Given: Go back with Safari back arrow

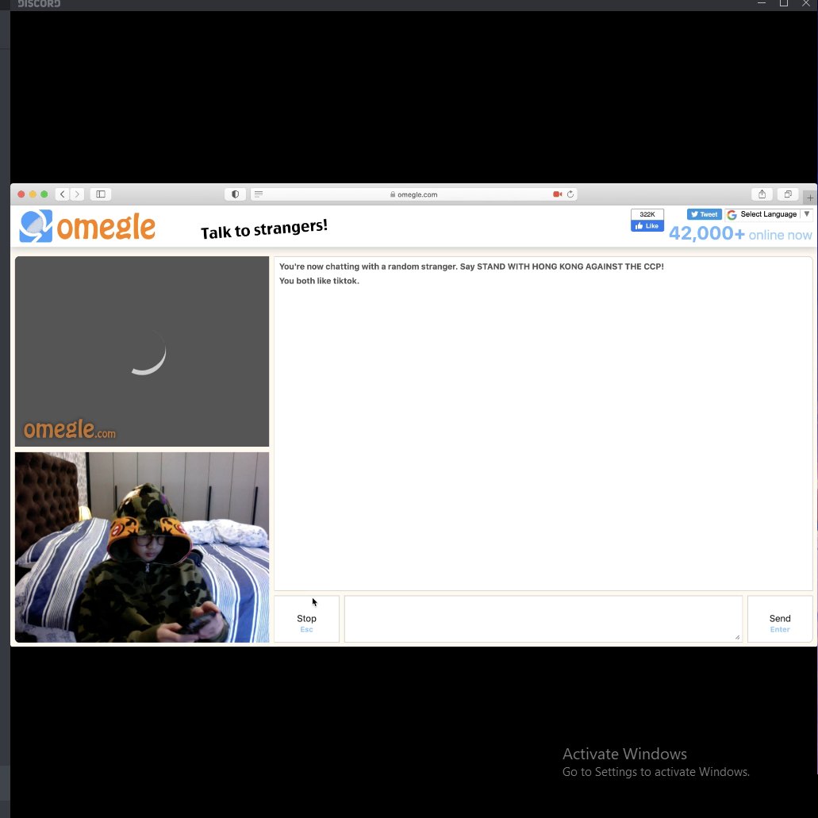Looking at the screenshot, I should click(x=63, y=194).
